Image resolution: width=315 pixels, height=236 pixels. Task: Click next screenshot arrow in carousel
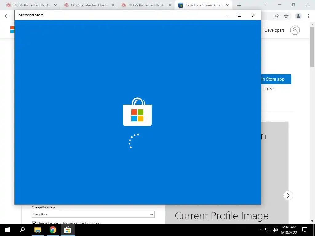pos(288,195)
